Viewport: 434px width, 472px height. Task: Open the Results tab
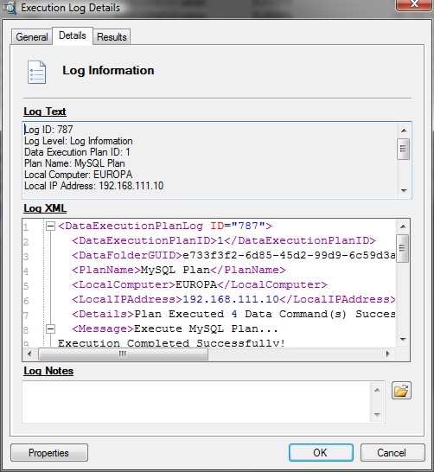[112, 37]
